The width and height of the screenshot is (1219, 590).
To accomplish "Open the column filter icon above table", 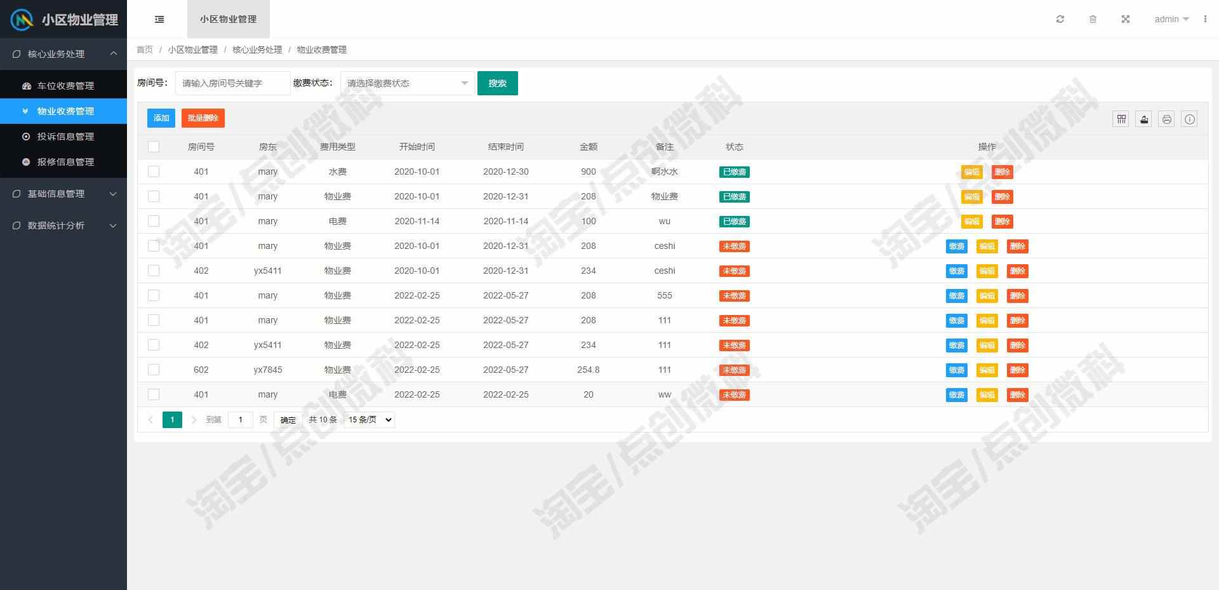I will click(x=1121, y=119).
